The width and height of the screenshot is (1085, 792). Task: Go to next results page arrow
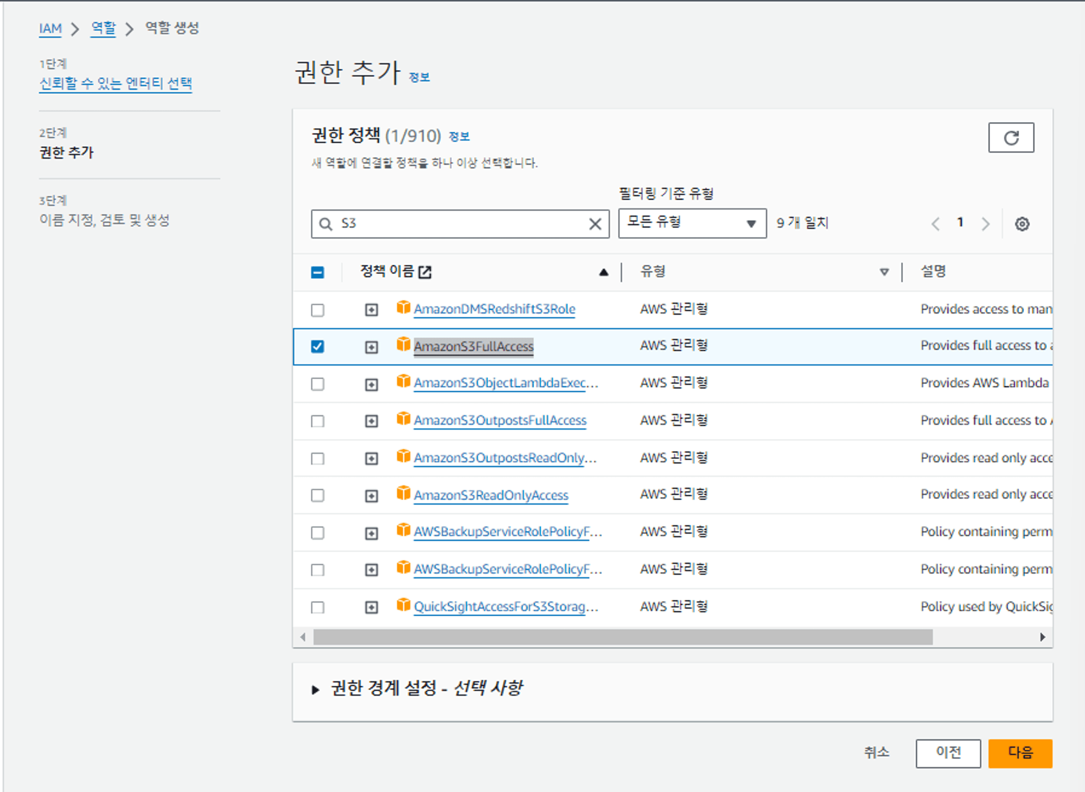985,223
